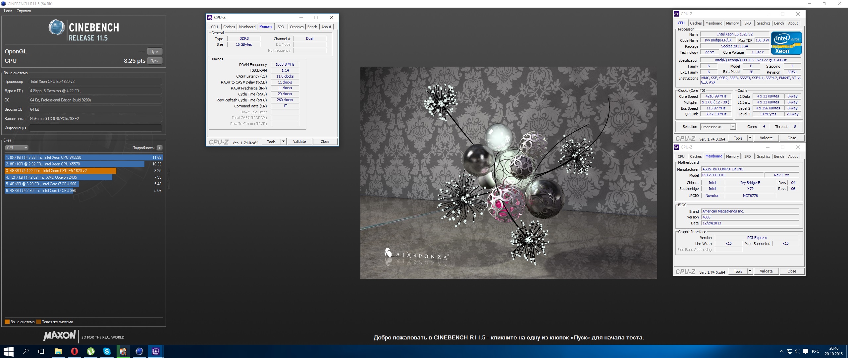The image size is (848, 358).
Task: Switch input language РУС indicator
Action: 816,351
